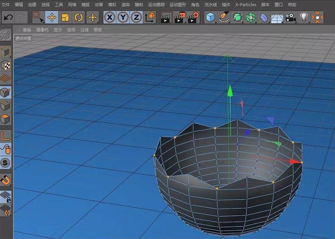
Task: Click the viewport menu grip icon
Action: (x=17, y=29)
